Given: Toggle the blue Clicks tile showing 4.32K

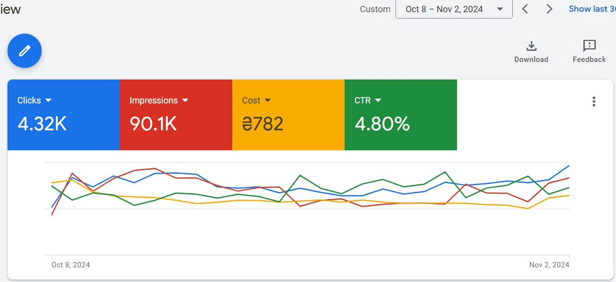Looking at the screenshot, I should pos(63,124).
